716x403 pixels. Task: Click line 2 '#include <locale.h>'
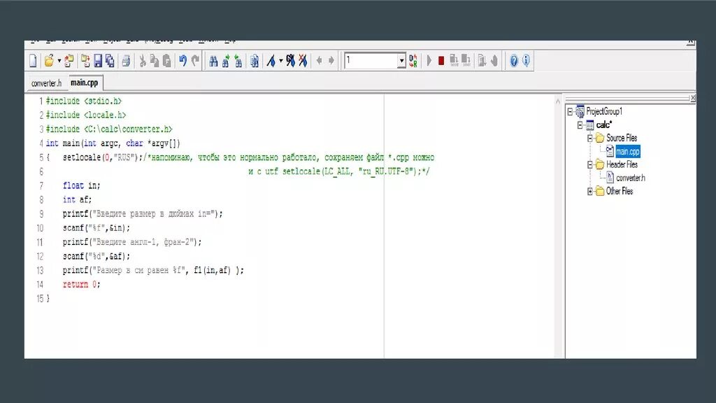pos(86,115)
